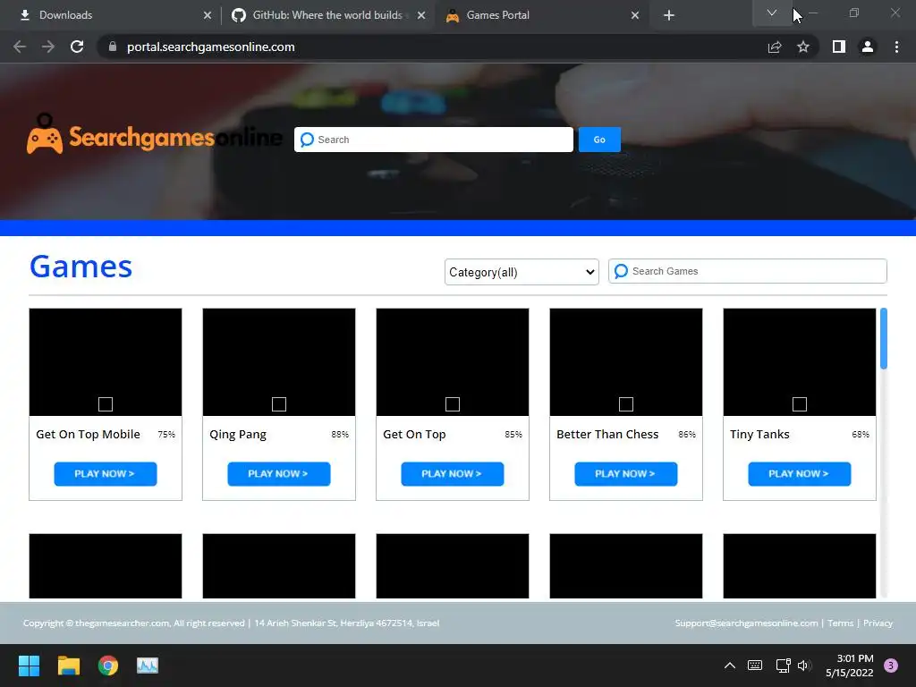Show hidden tray icons chevron
Viewport: 916px width, 687px height.
point(730,666)
